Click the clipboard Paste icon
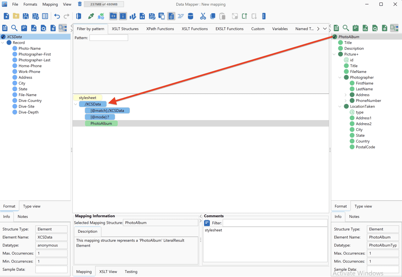402x277 pixels. (x=222, y=16)
